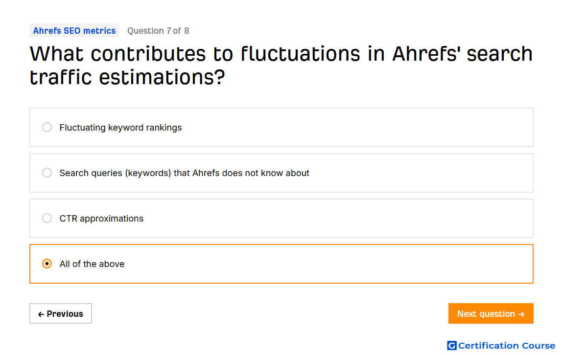Click the All of the above label text

[92, 264]
